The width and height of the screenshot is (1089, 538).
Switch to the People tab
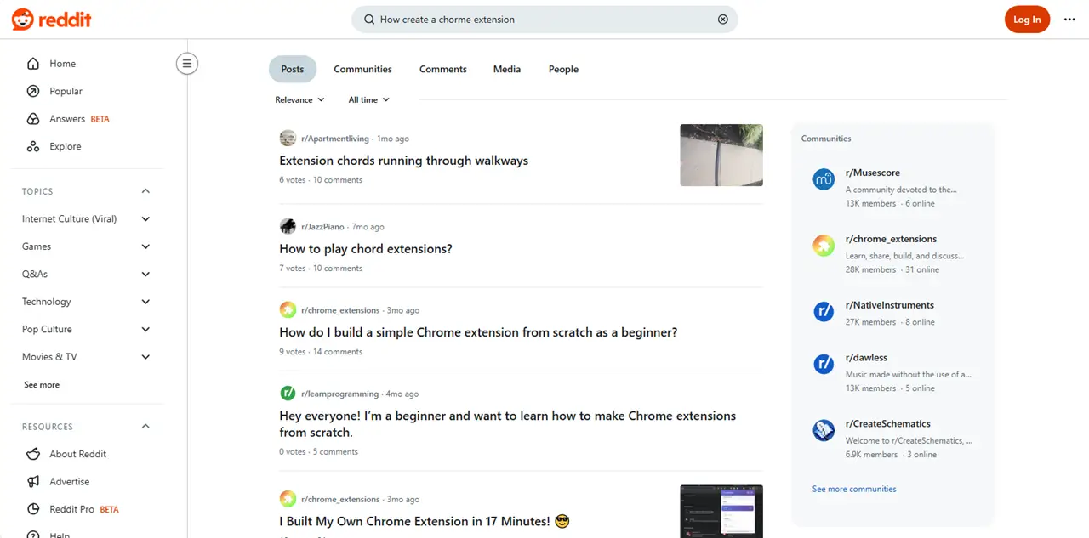(x=563, y=69)
